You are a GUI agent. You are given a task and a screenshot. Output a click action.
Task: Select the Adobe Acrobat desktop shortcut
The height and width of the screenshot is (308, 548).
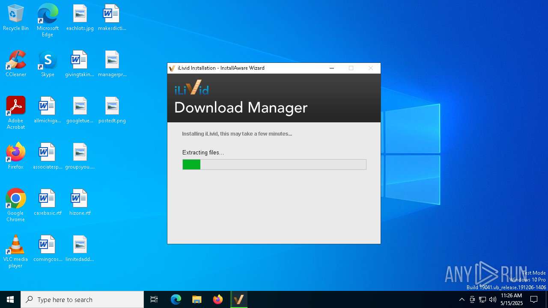point(16,113)
